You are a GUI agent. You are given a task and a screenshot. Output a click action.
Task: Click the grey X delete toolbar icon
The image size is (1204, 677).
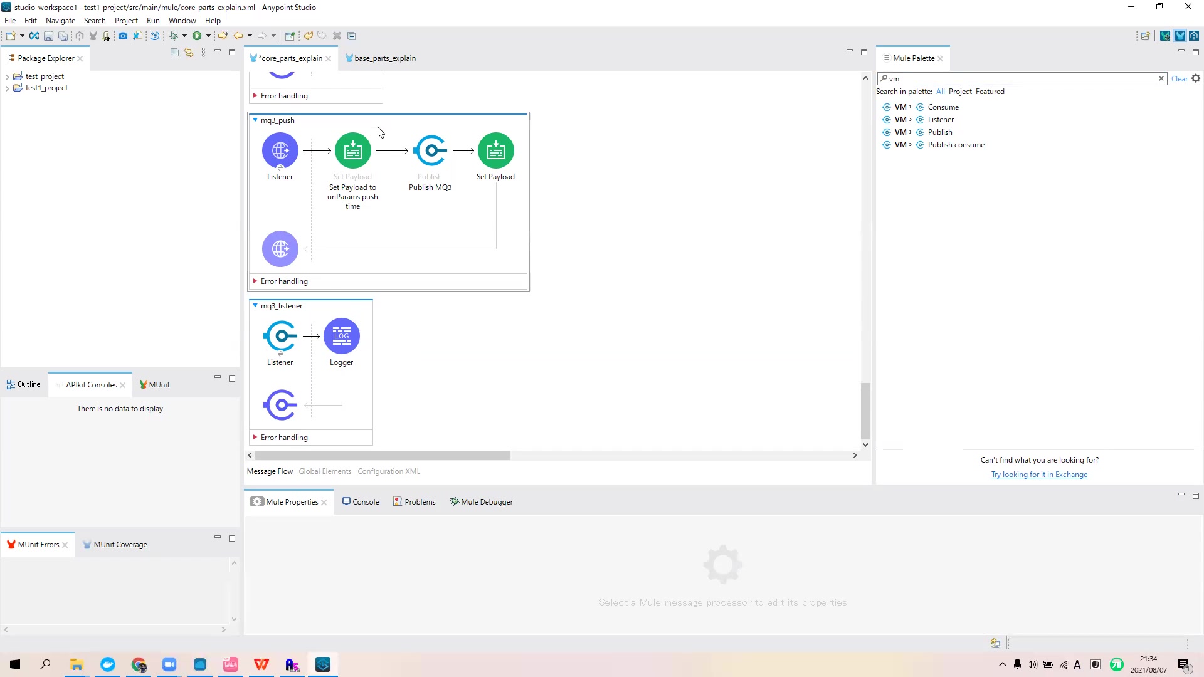337,36
